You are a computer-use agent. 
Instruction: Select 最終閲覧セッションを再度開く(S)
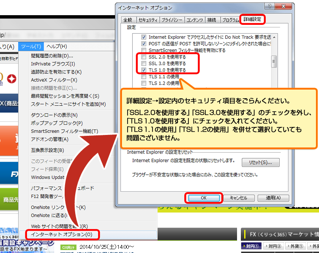[x=65, y=96]
